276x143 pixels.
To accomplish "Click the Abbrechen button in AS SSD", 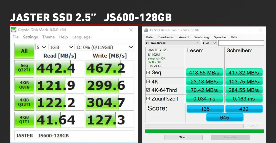I will [x=230, y=137].
